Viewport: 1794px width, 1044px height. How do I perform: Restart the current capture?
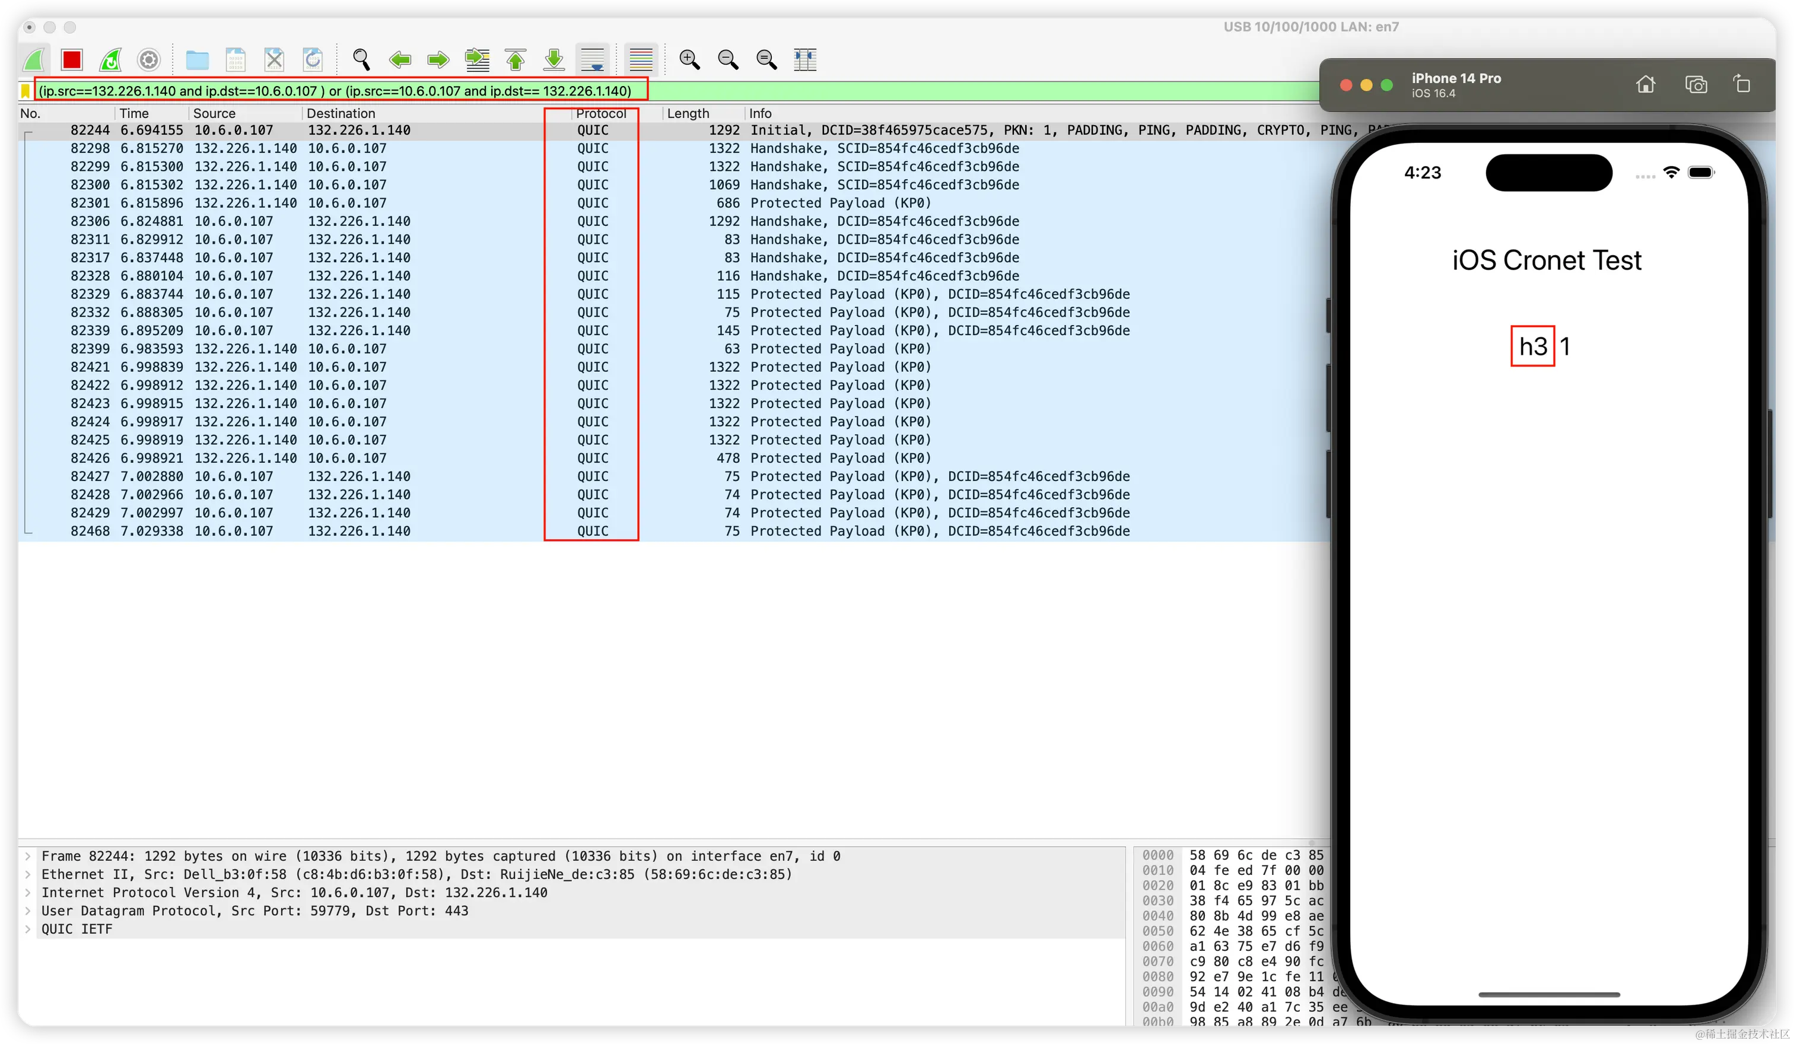click(110, 59)
